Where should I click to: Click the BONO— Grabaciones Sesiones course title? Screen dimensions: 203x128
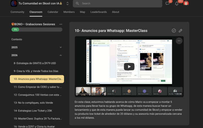point(33,24)
